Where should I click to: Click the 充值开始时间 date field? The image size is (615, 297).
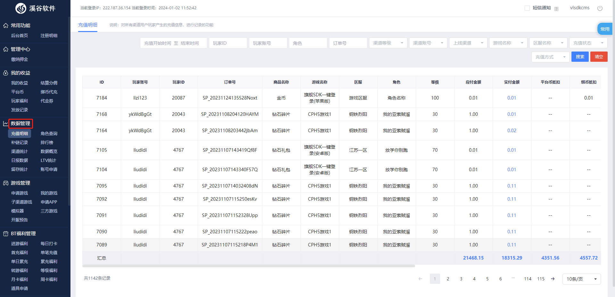[x=158, y=43]
